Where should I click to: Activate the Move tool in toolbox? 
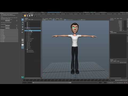coord(23,27)
